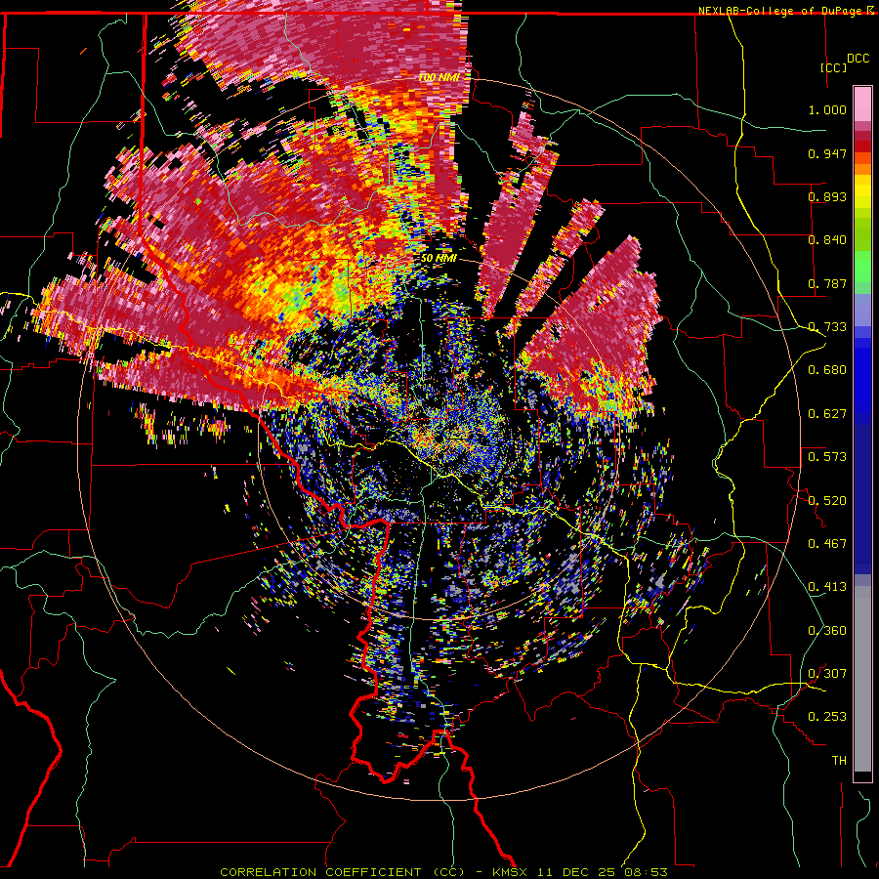Click the 100 NMI range ring label
The height and width of the screenshot is (879, 879).
pos(439,77)
